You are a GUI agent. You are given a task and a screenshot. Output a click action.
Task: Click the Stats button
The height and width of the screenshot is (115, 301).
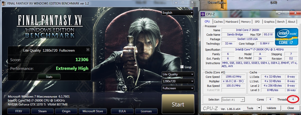49,77
